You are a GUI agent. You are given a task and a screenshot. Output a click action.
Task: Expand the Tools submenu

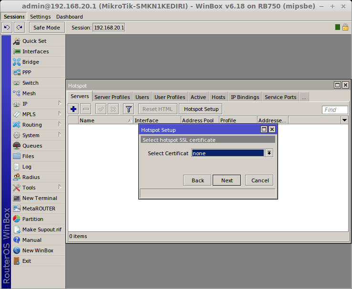tap(60, 187)
